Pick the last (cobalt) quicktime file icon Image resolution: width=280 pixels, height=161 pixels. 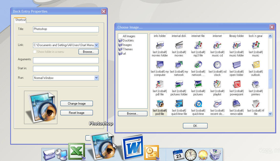pyautogui.click(x=179, y=104)
